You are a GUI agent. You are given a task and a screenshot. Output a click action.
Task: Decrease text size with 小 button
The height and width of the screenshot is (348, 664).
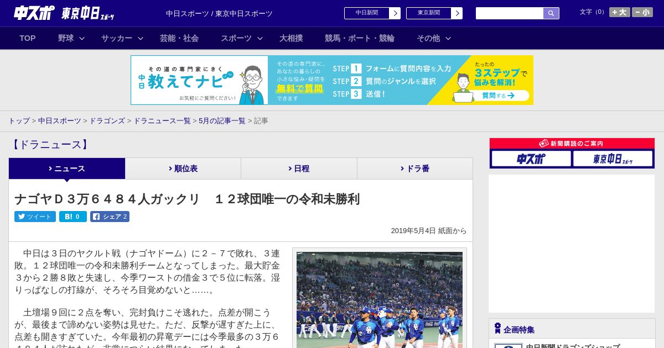coord(642,12)
